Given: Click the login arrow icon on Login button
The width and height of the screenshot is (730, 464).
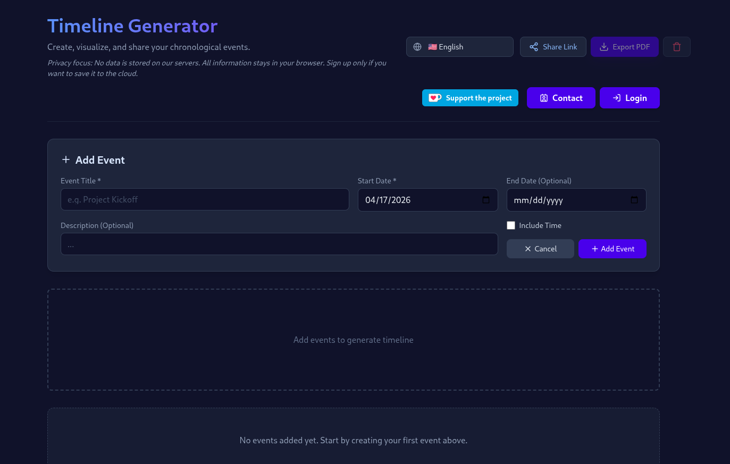Looking at the screenshot, I should pos(616,98).
